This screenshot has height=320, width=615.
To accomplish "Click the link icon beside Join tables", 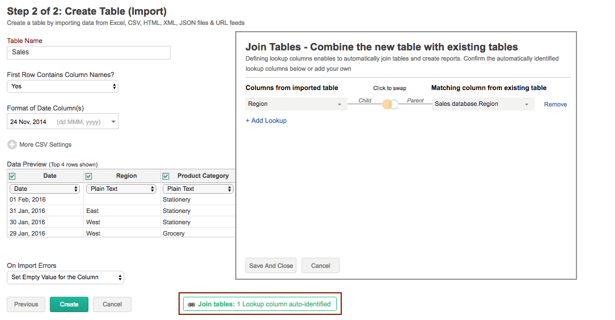I will click(191, 304).
